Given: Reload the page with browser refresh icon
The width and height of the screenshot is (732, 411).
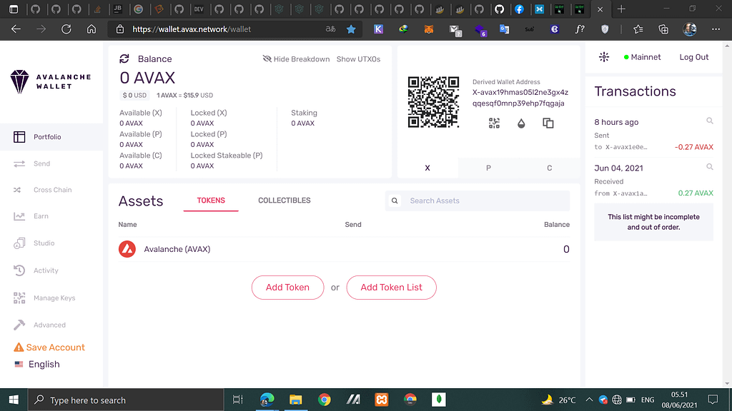Looking at the screenshot, I should tap(66, 29).
